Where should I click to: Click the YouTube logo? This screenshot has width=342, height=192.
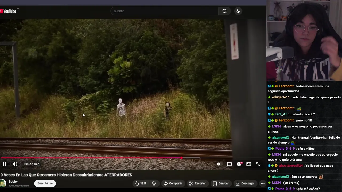point(8,11)
